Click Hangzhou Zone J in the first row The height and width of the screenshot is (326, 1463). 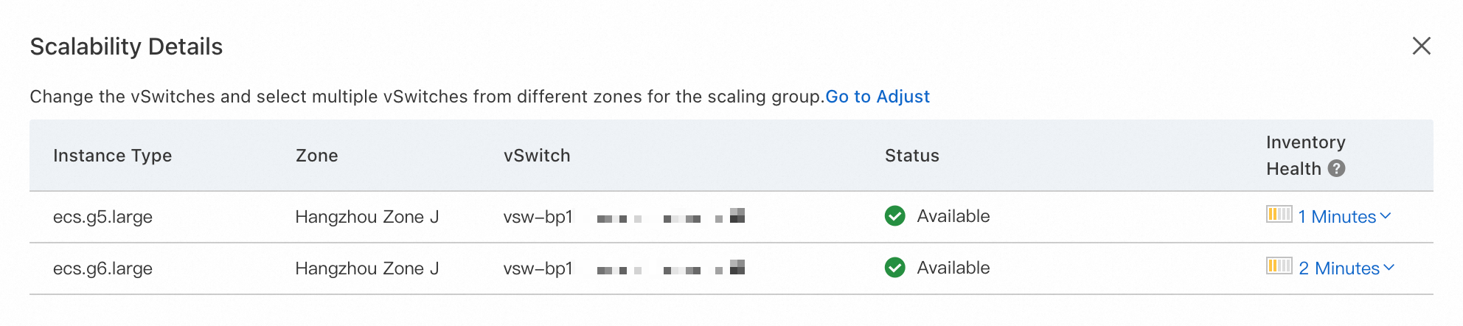(366, 217)
